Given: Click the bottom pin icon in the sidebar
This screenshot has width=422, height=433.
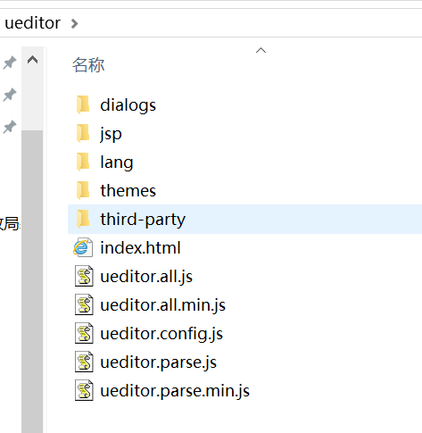Looking at the screenshot, I should click(10, 127).
